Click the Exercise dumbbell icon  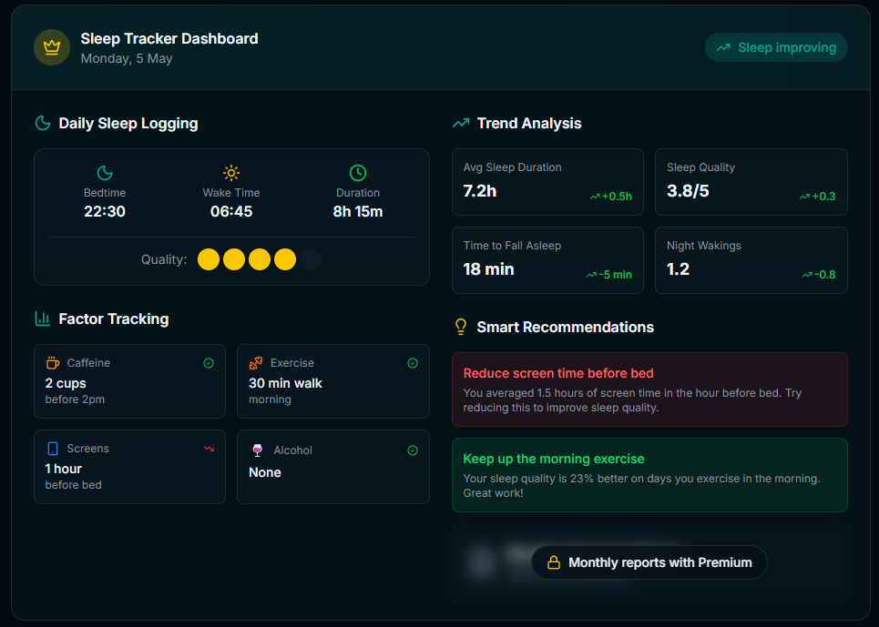[x=256, y=363]
